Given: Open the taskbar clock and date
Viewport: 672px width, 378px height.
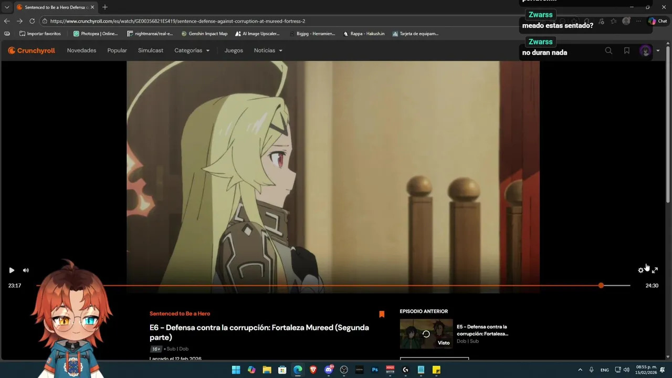Looking at the screenshot, I should coord(646,370).
